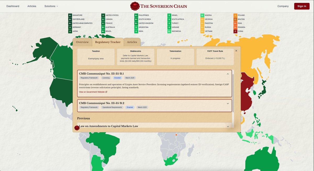The width and height of the screenshot is (314, 171).
Task: Select PAKISTAN in the ranking legend
Action: 209,23
